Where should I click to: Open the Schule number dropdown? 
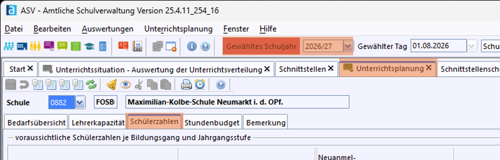pyautogui.click(x=80, y=103)
